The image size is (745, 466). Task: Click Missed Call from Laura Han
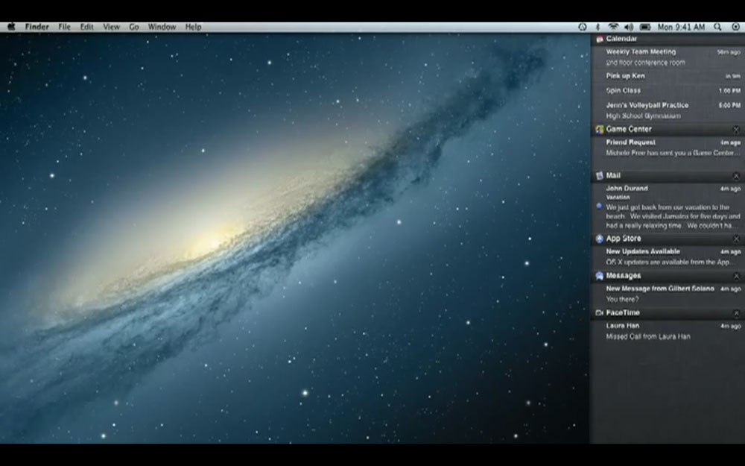(x=648, y=337)
